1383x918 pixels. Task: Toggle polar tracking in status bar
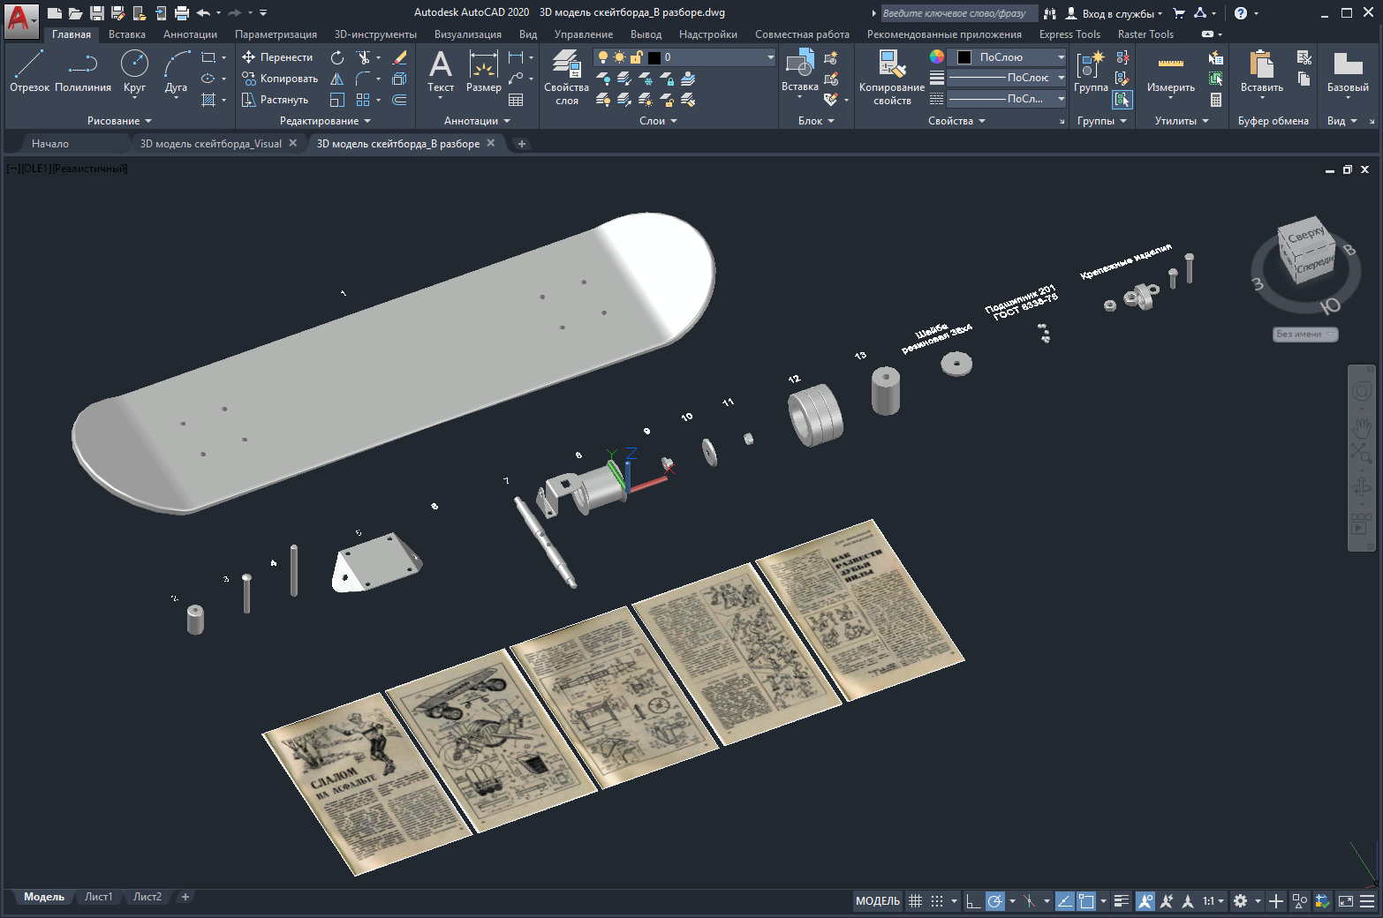point(995,901)
